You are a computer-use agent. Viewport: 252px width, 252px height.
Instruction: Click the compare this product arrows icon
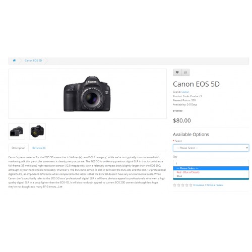pyautogui.click(x=185, y=73)
